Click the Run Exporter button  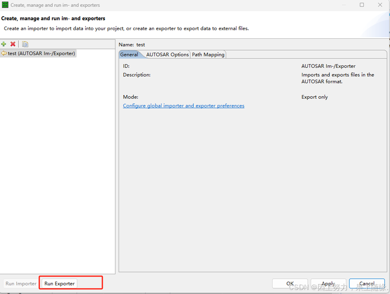tap(60, 284)
